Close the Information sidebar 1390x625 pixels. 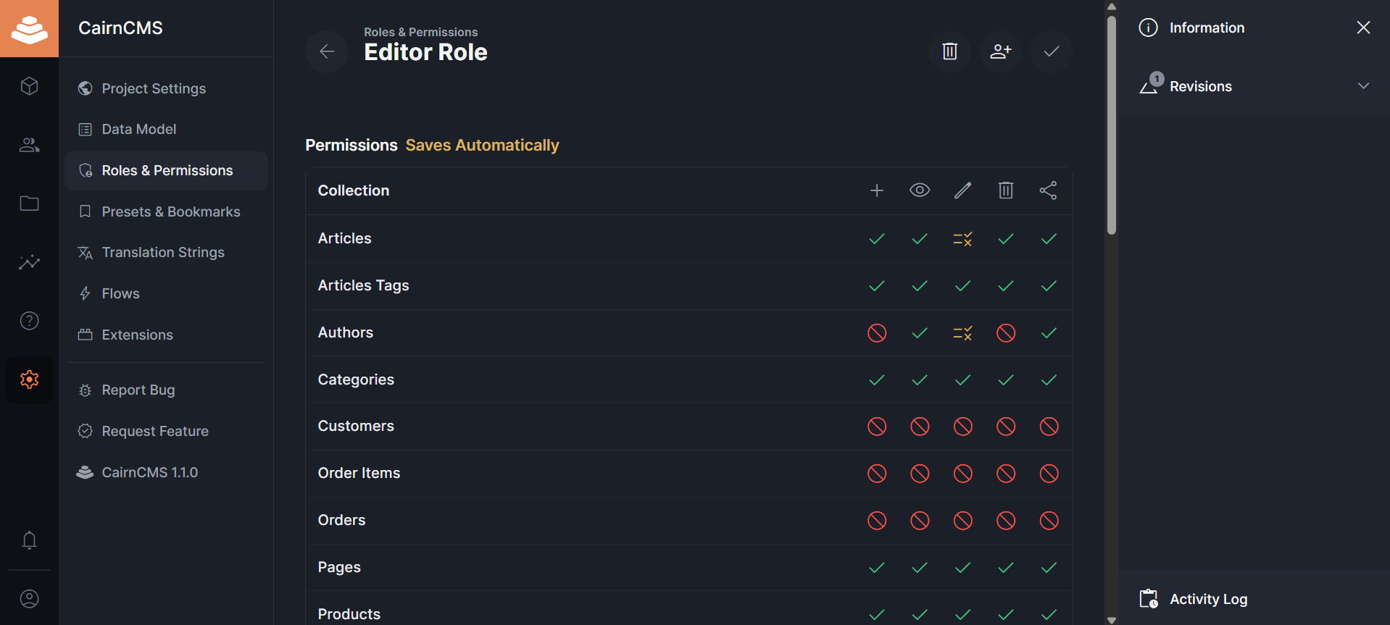[x=1363, y=28]
